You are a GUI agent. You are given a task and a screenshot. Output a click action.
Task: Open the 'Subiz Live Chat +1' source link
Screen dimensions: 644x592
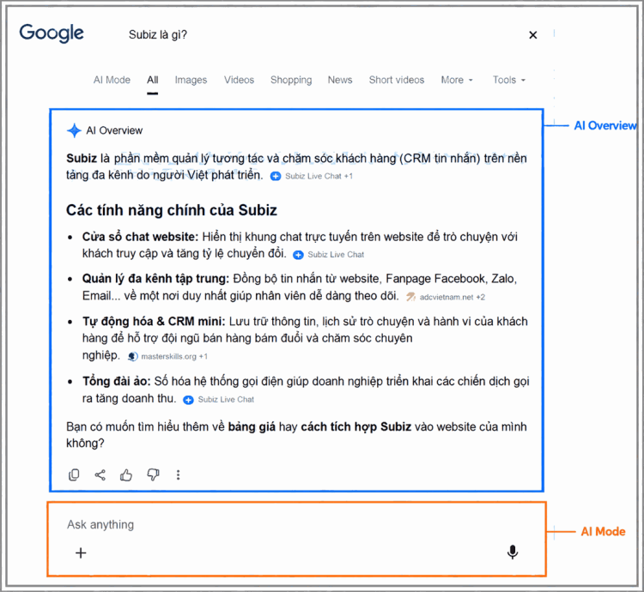click(312, 176)
